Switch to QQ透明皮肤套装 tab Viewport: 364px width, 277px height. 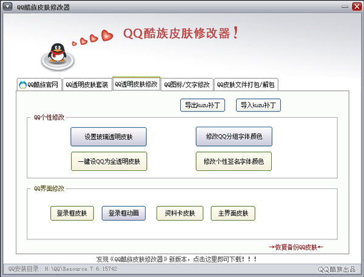[x=86, y=85]
